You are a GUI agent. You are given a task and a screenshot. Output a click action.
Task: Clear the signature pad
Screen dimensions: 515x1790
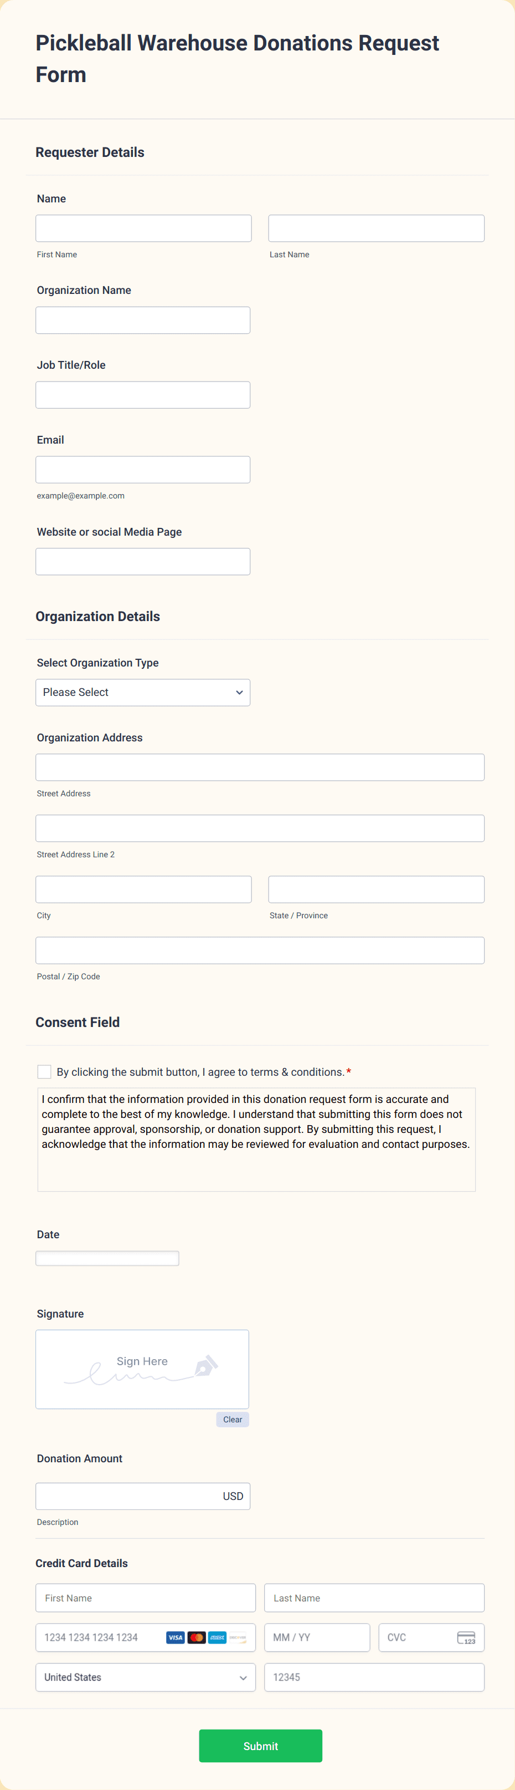[233, 1420]
